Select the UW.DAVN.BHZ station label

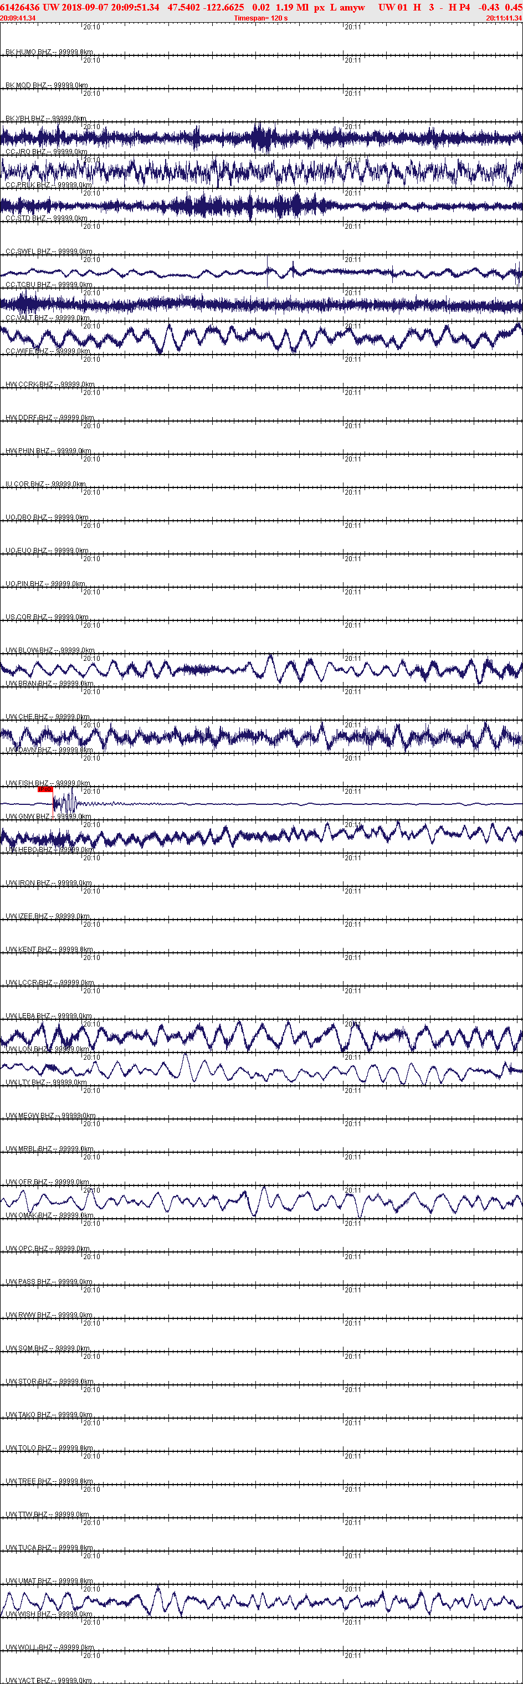click(49, 750)
